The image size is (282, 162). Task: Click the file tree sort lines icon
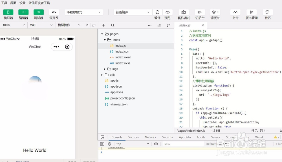159,25
